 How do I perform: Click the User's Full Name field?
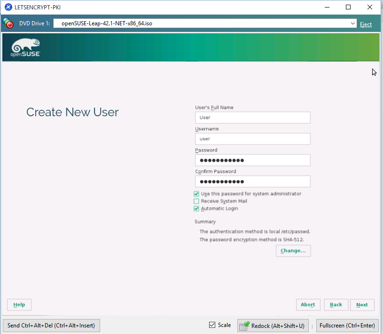[252, 117]
